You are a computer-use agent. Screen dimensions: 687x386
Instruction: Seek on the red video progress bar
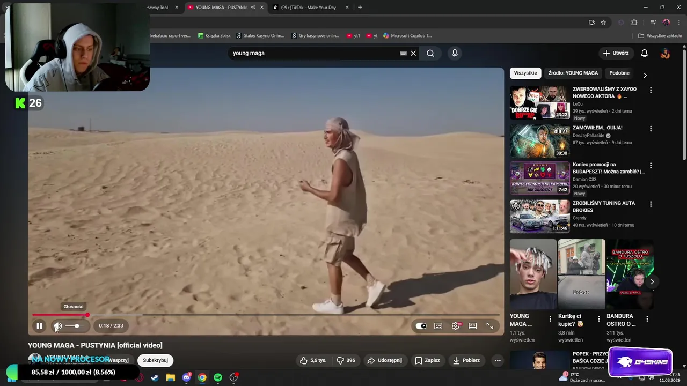coord(266,315)
